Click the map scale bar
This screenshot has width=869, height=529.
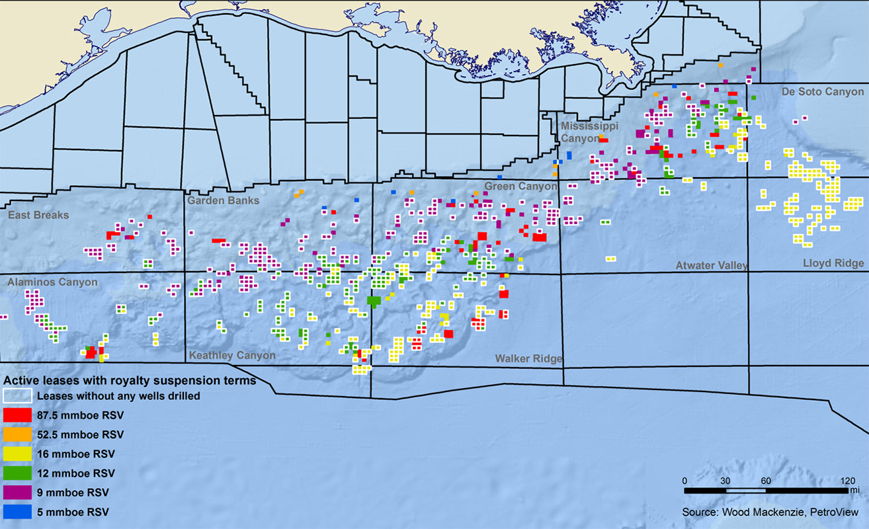pyautogui.click(x=766, y=491)
